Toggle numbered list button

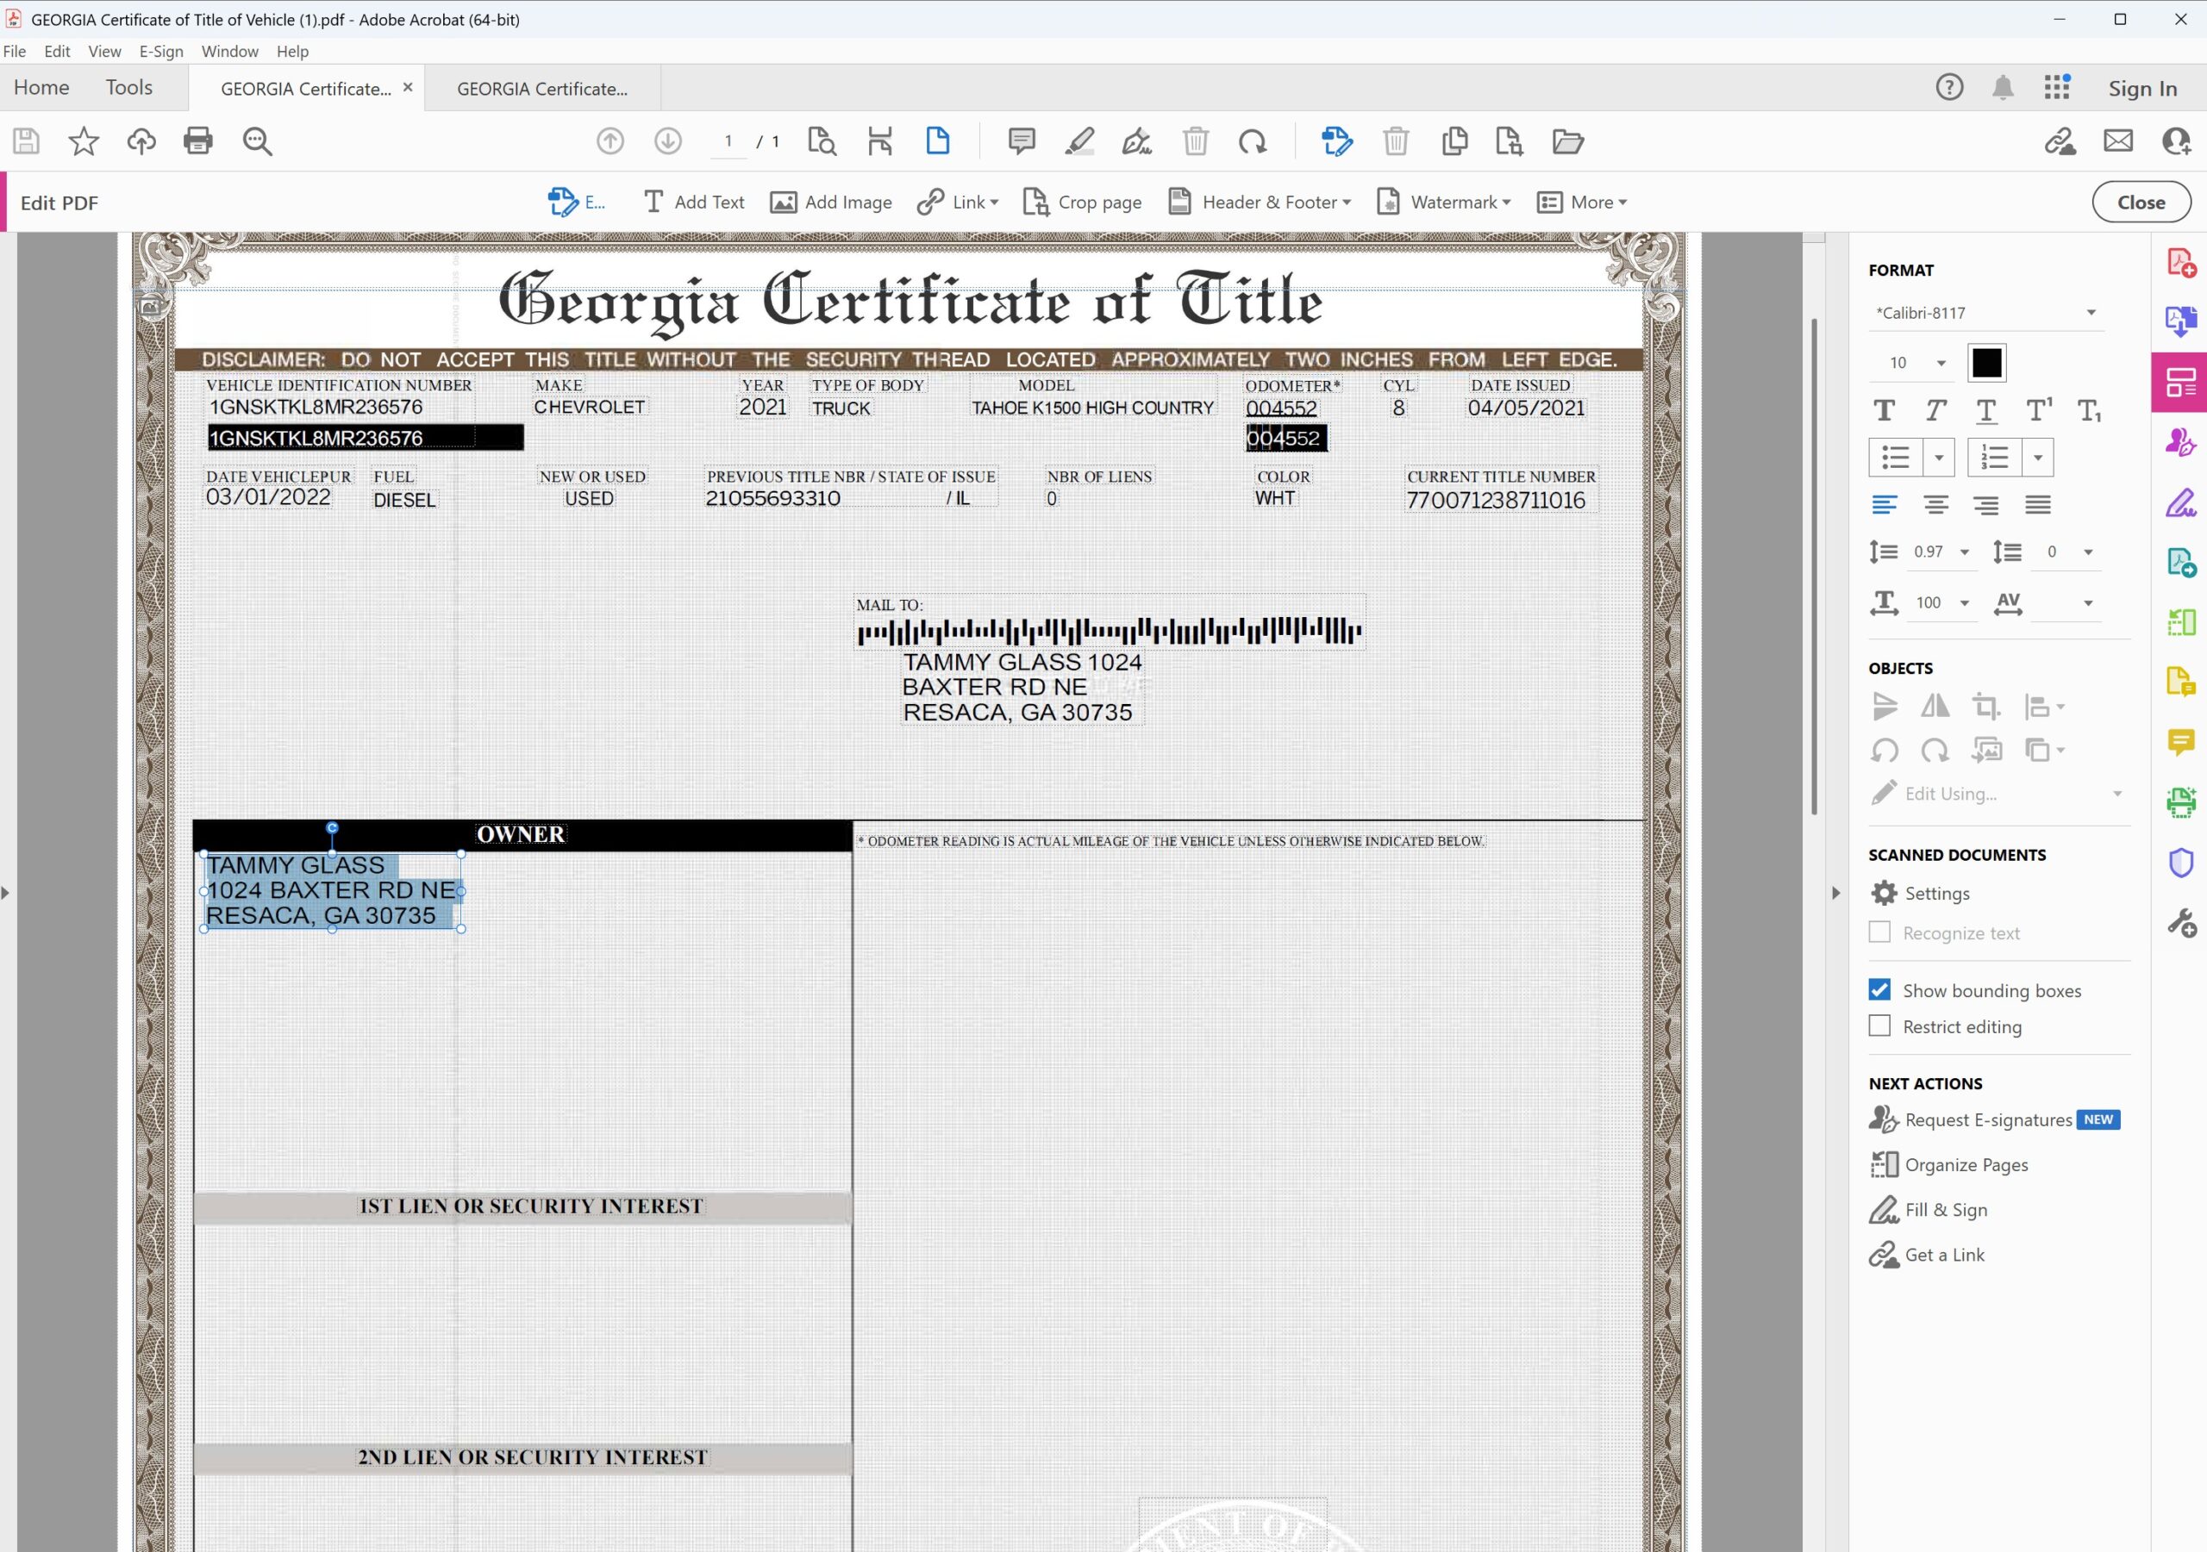[x=1996, y=458]
